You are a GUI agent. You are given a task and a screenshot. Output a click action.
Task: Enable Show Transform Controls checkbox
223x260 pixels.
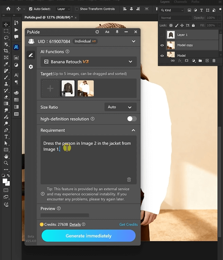pyautogui.click(x=77, y=9)
